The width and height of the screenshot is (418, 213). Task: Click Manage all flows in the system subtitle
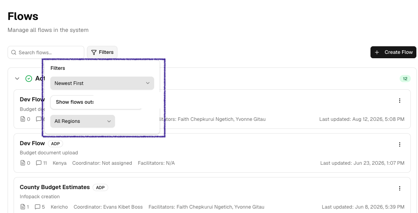click(48, 30)
